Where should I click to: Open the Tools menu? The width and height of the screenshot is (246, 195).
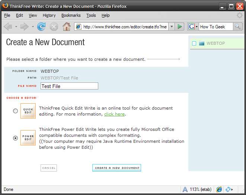coord(91,15)
